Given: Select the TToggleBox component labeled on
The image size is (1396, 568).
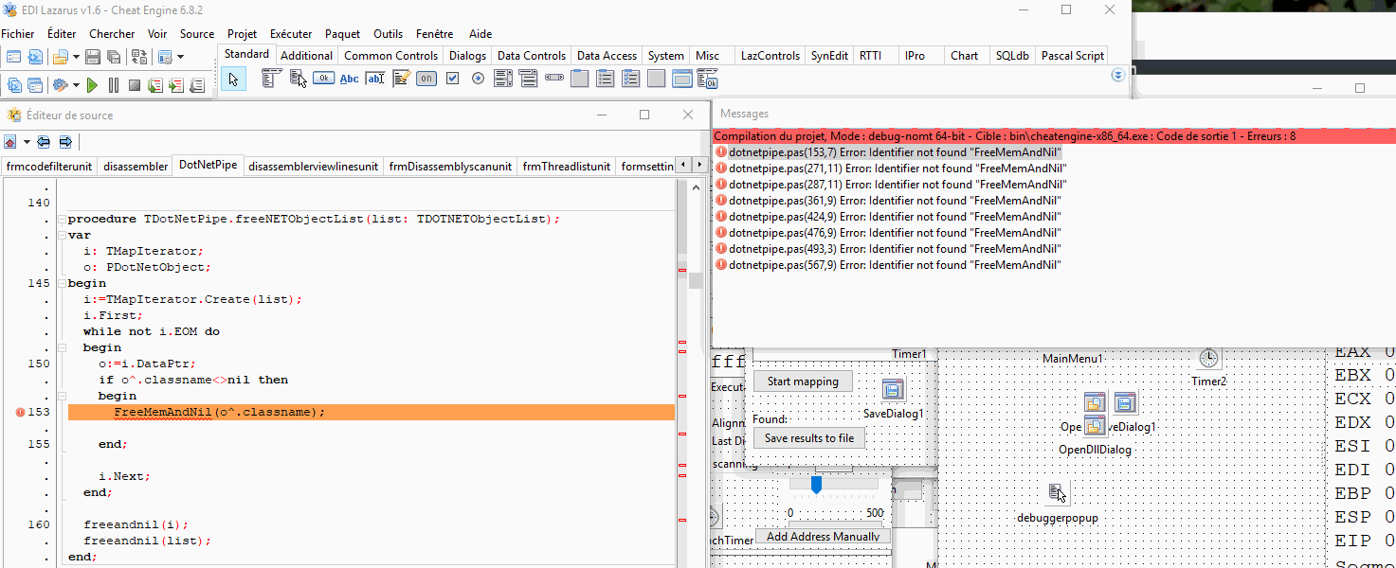Looking at the screenshot, I should [426, 79].
